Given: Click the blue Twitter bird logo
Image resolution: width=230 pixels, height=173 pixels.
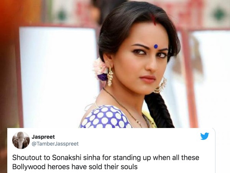Looking at the screenshot, I should [x=205, y=136].
